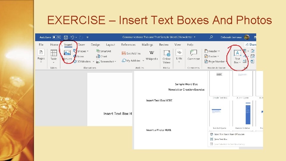Open the Footer dropdown
Image resolution: width=286 pixels, height=161 pixels.
coord(212,56)
